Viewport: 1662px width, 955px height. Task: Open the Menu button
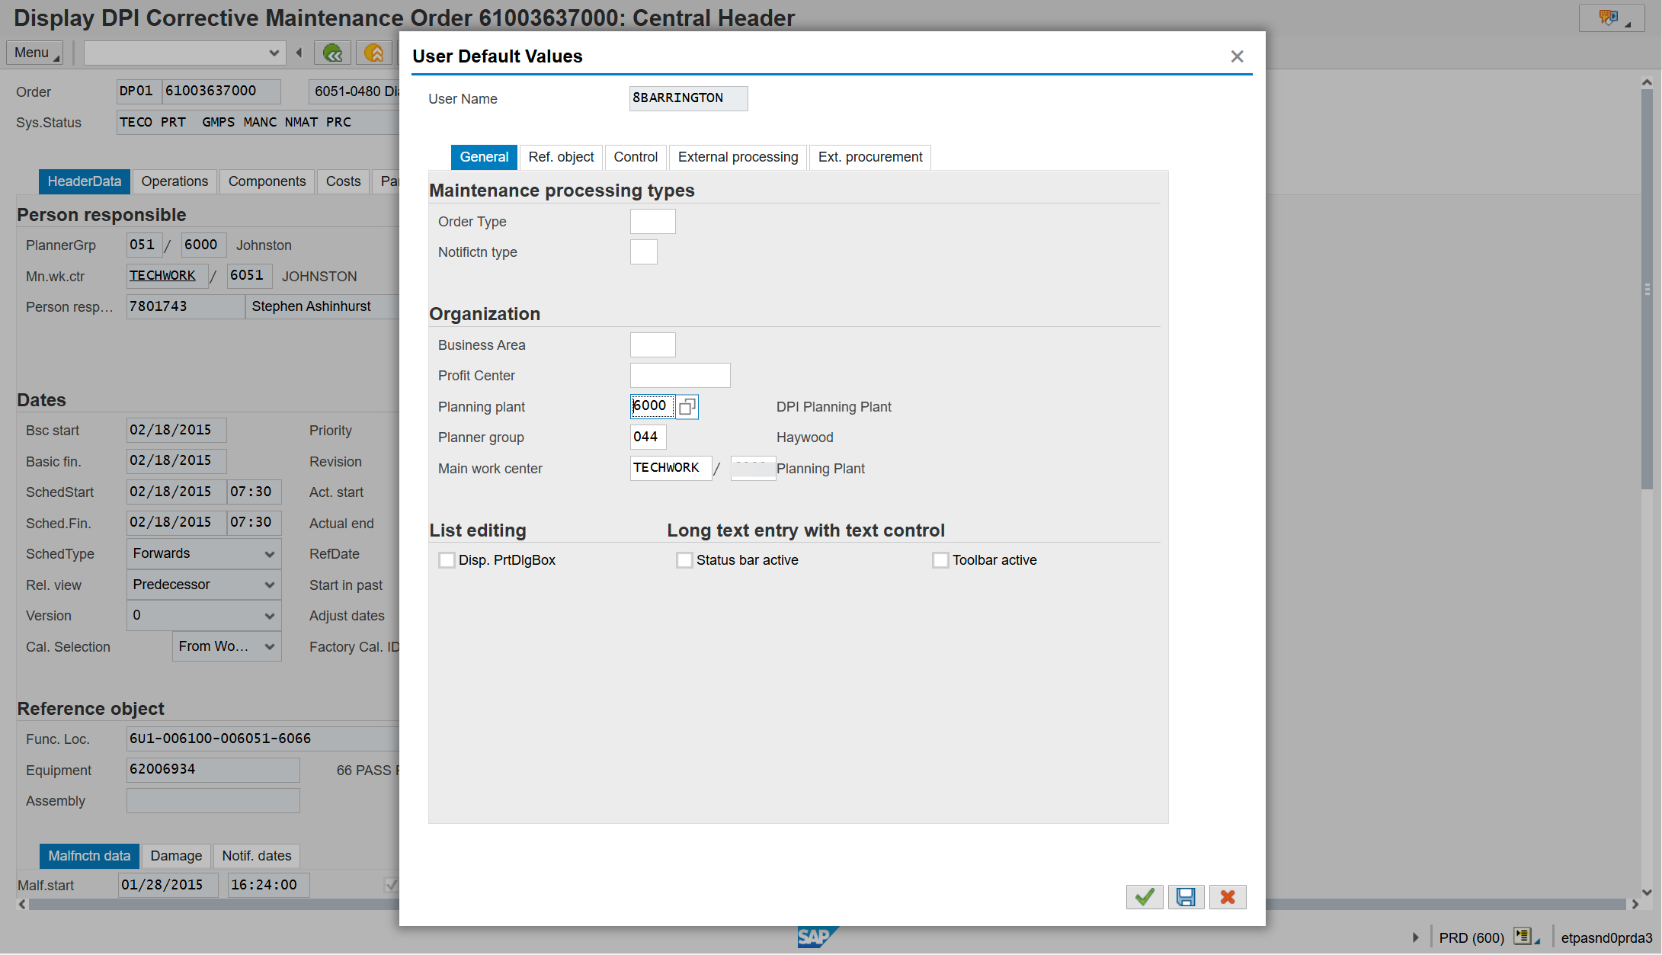pos(35,53)
